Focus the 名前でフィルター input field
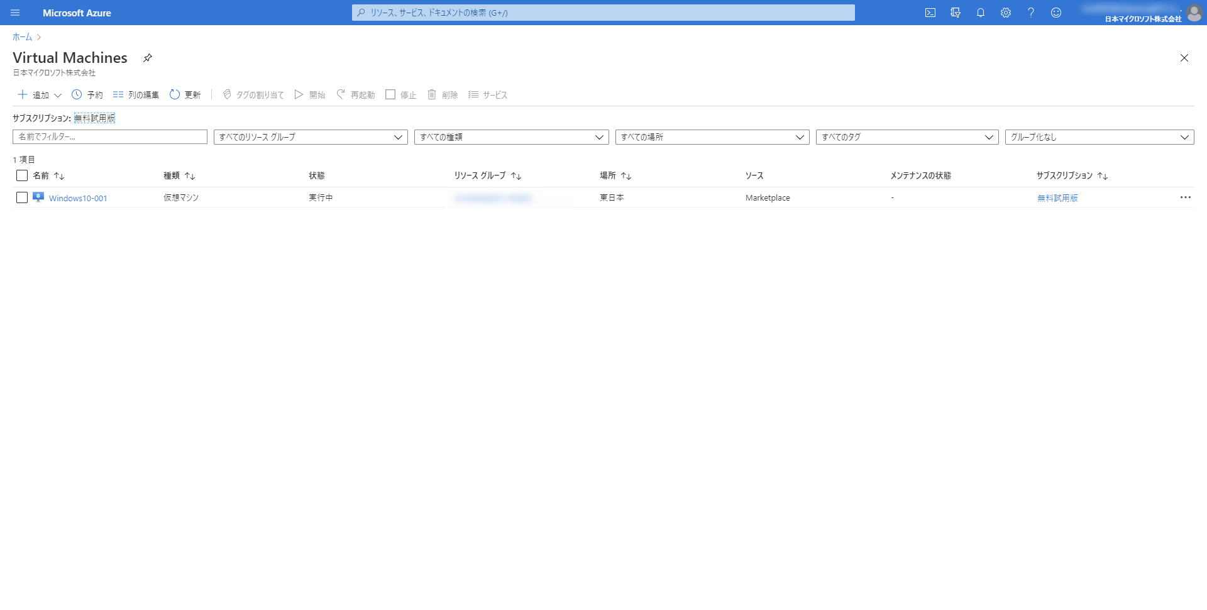1207x610 pixels. pyautogui.click(x=110, y=137)
